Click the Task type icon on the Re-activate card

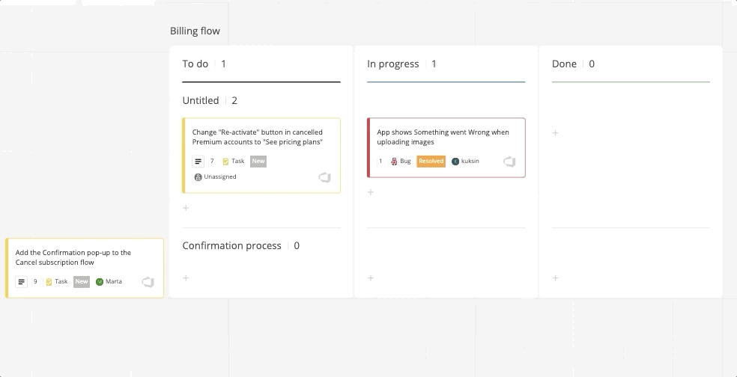pos(225,162)
